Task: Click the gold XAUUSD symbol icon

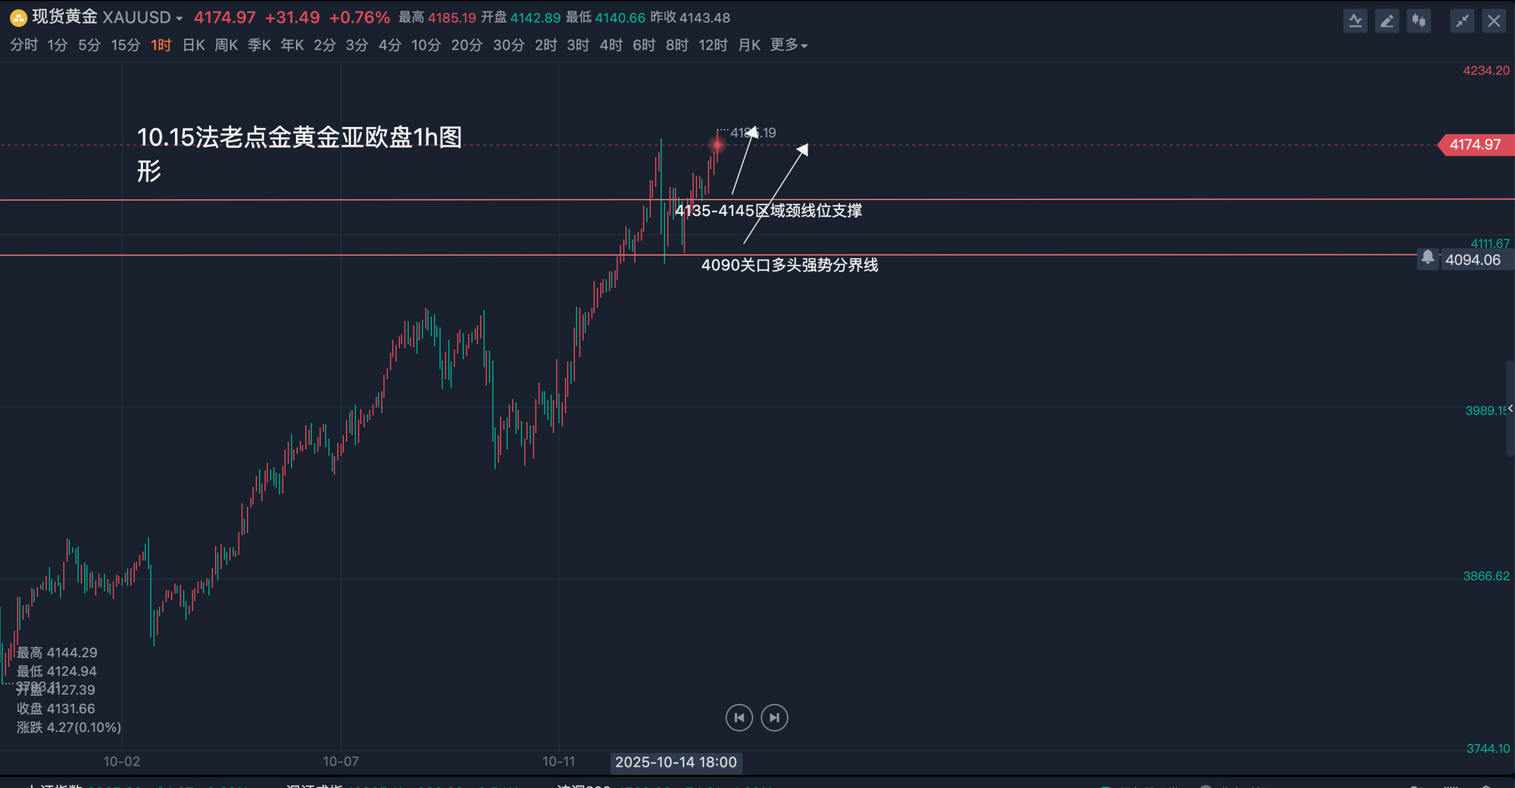Action: coord(18,17)
